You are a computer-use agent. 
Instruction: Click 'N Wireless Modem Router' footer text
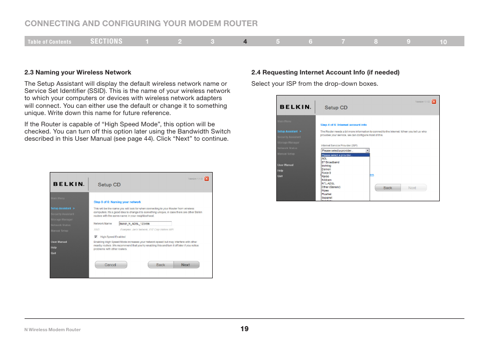point(52,330)
